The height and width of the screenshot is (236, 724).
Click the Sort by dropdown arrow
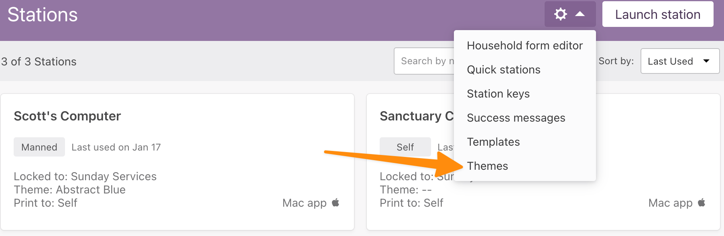click(706, 61)
